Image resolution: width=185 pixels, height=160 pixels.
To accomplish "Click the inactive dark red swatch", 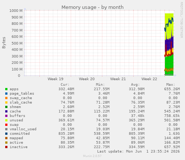I will point(6,147).
